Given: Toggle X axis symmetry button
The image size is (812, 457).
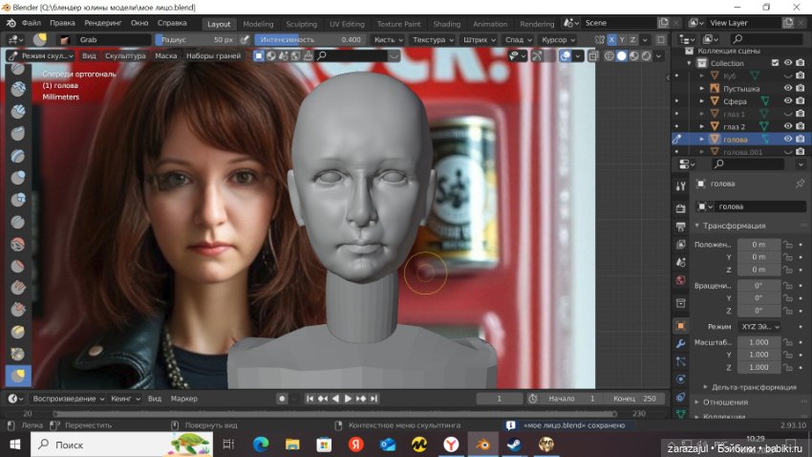Looking at the screenshot, I should (612, 40).
